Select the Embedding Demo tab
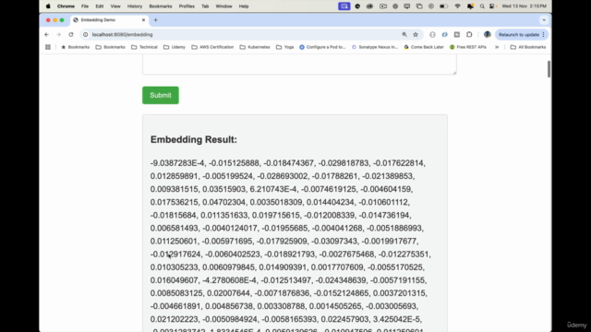The height and width of the screenshot is (332, 591). (109, 20)
